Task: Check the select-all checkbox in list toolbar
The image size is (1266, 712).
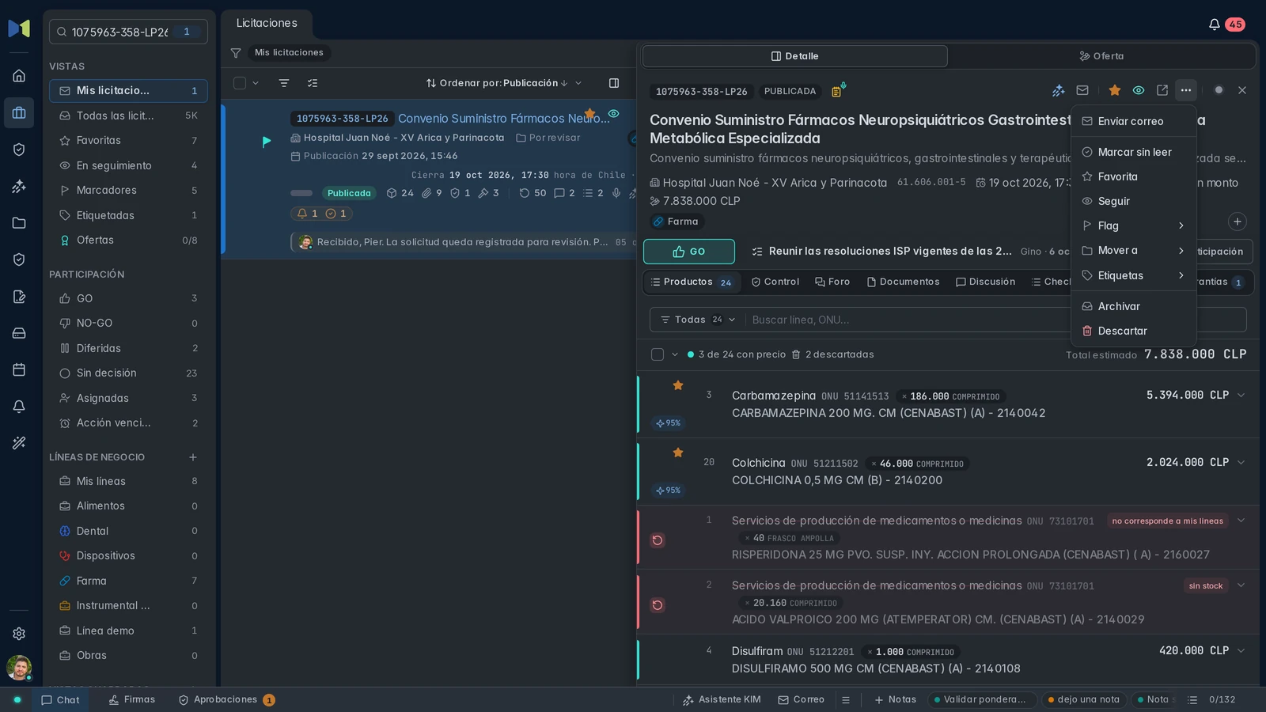Action: tap(240, 83)
